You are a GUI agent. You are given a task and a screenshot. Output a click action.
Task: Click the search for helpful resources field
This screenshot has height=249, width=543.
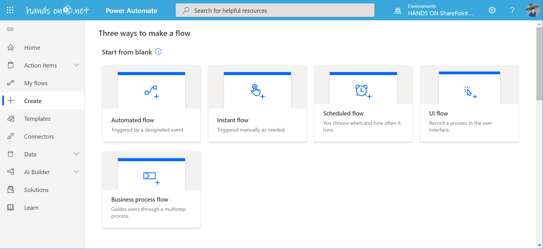275,10
